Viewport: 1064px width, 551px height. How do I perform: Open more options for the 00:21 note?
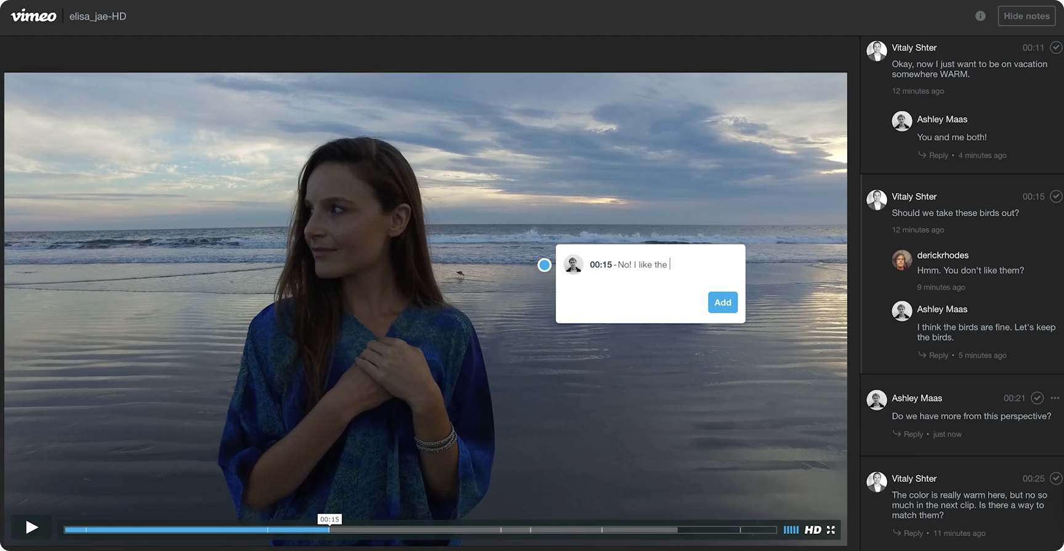[x=1055, y=398]
